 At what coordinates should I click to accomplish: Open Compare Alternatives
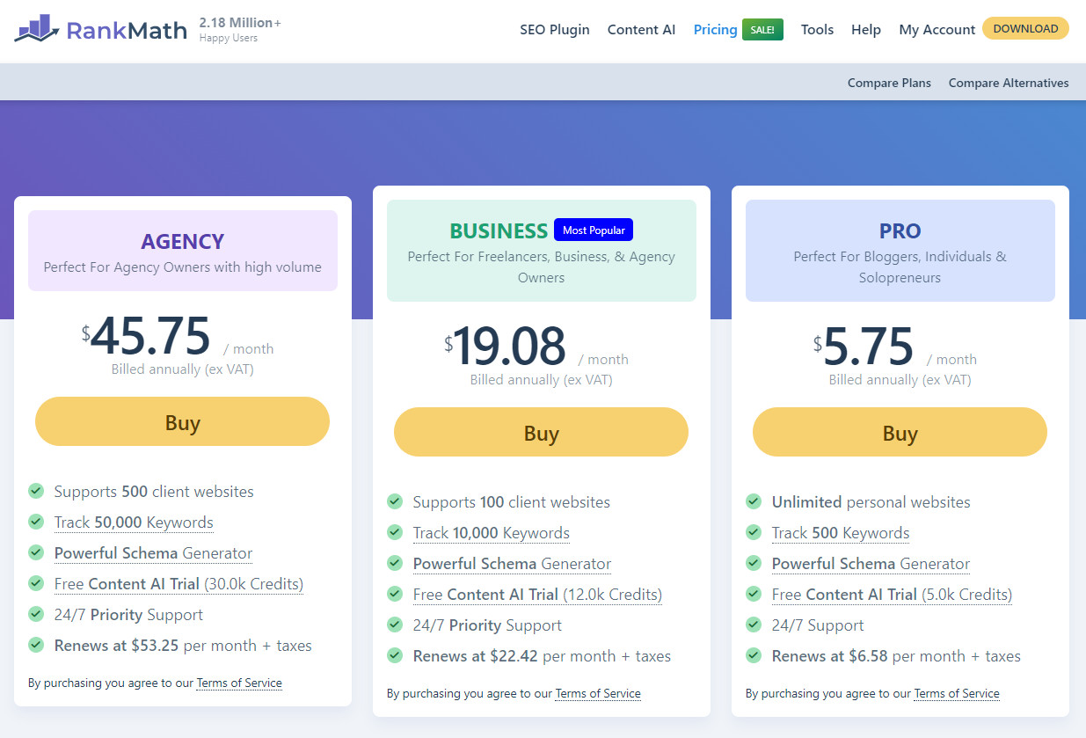point(1009,82)
